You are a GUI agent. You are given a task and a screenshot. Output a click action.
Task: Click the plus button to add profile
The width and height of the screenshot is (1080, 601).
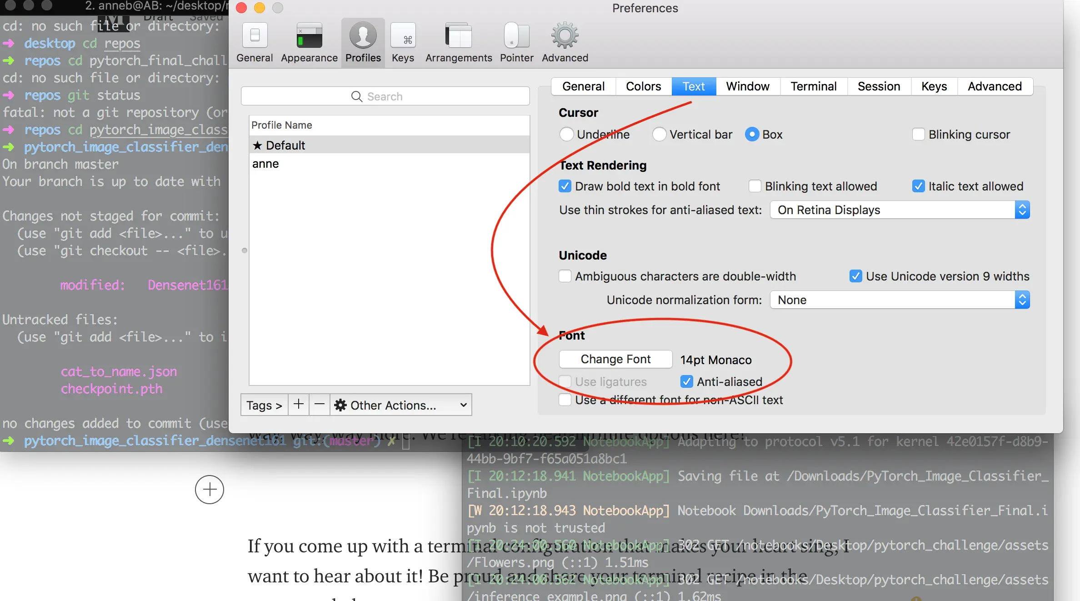298,404
